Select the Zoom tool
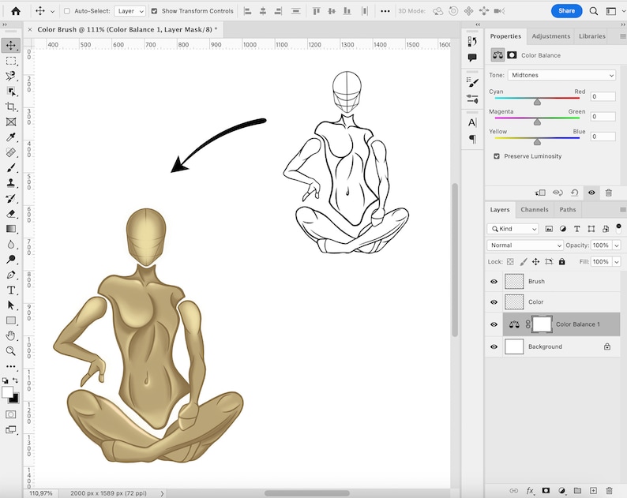 11,351
